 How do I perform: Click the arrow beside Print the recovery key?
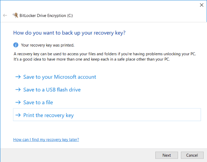pos(18,115)
